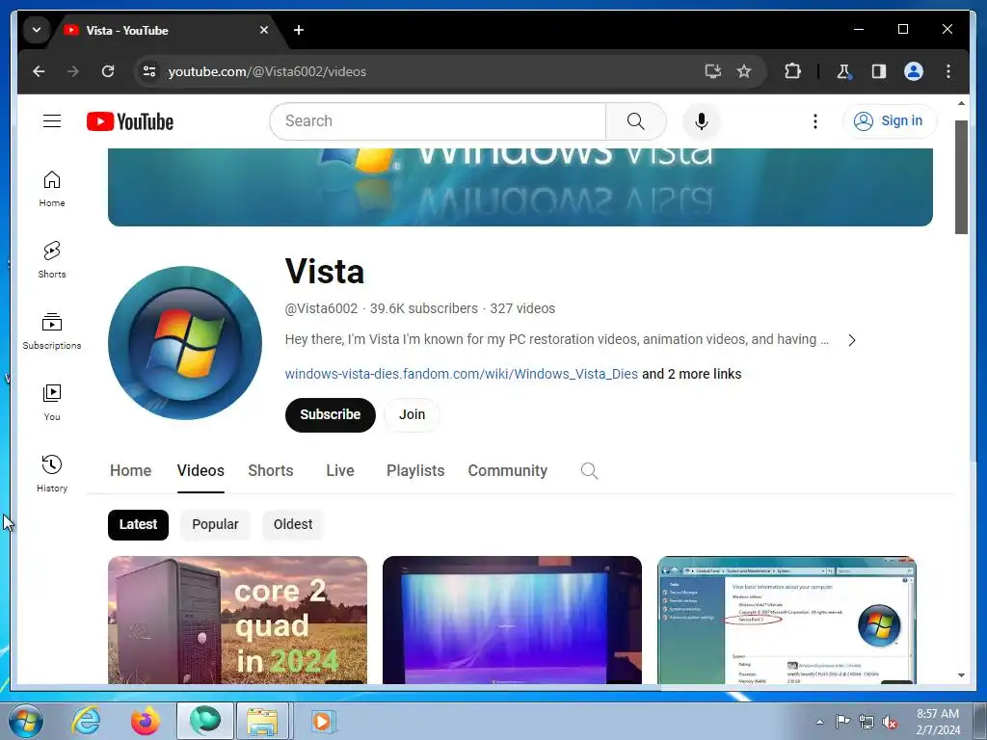Search within the channel using the magnifier icon
The width and height of the screenshot is (987, 740).
tap(589, 470)
